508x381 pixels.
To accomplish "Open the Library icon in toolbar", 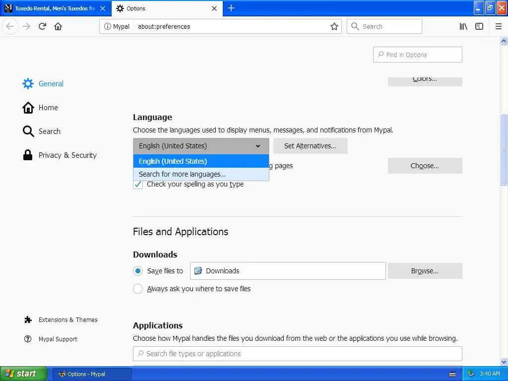I will click(x=463, y=26).
